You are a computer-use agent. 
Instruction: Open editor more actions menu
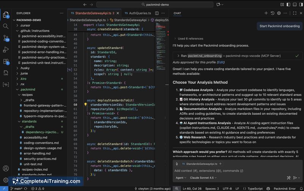[x=163, y=13]
